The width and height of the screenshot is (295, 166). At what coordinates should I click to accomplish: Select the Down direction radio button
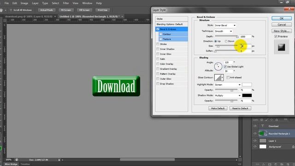tap(226, 41)
